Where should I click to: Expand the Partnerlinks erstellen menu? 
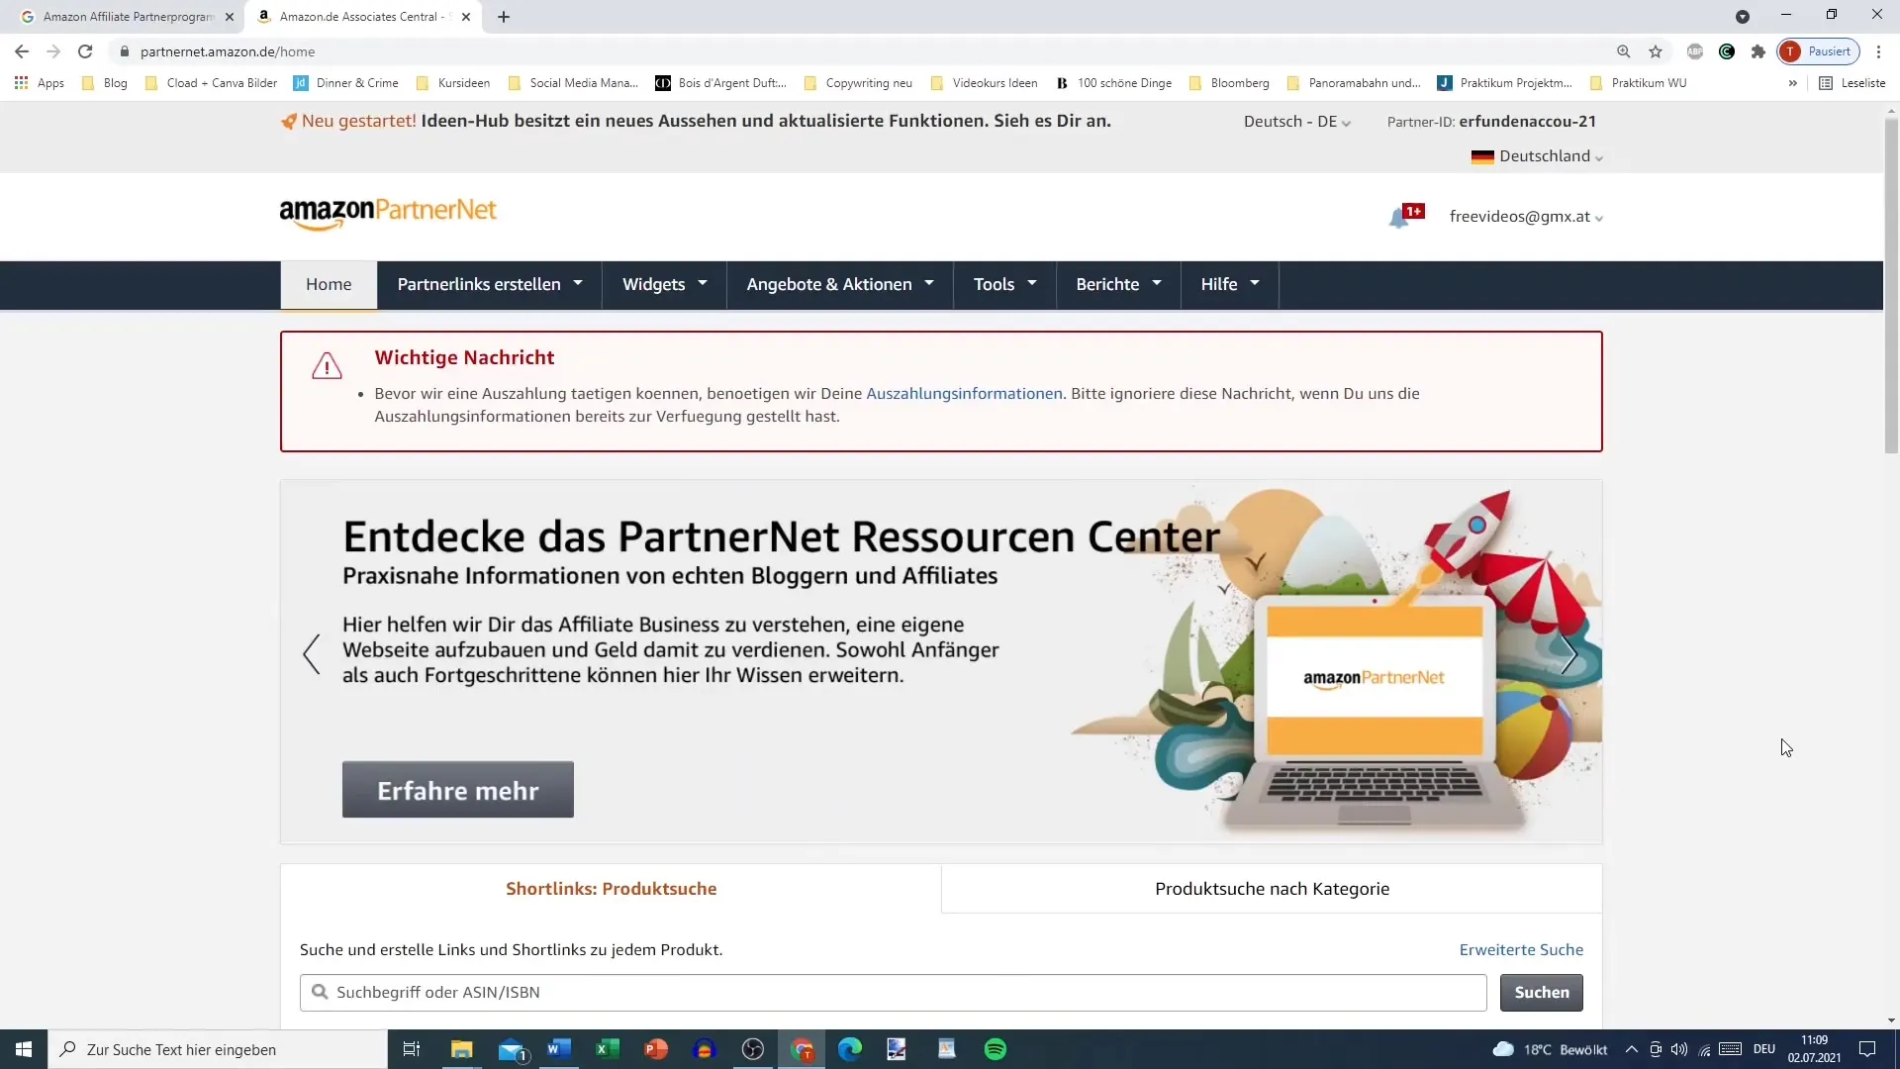coord(490,285)
